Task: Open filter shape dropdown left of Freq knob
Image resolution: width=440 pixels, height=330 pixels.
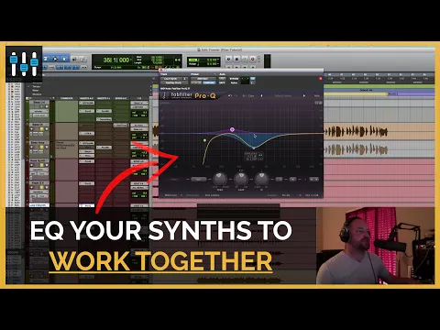Action: [x=199, y=180]
